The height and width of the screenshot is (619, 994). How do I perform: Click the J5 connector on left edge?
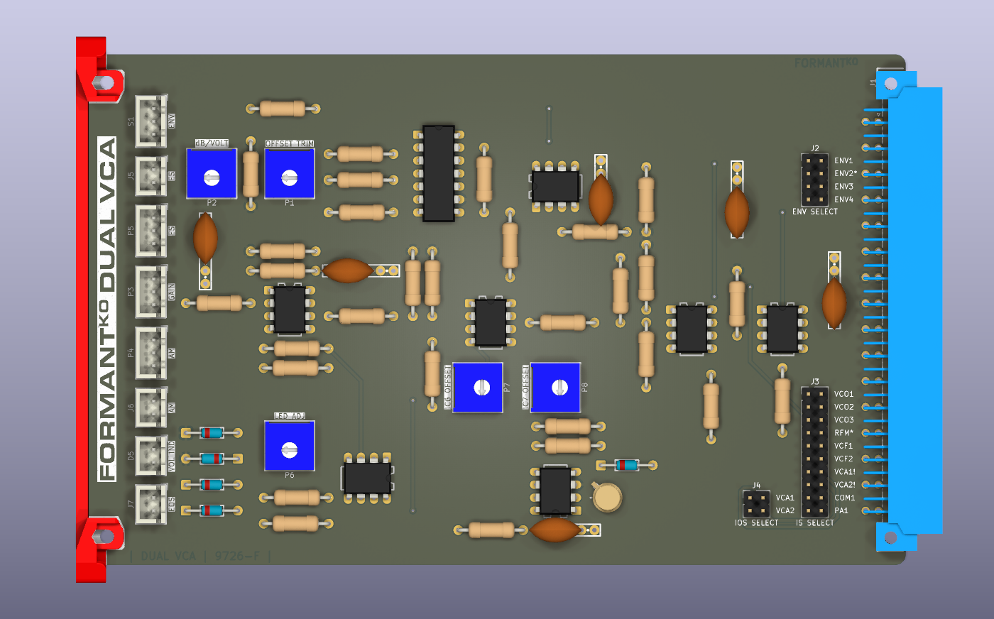pyautogui.click(x=151, y=175)
